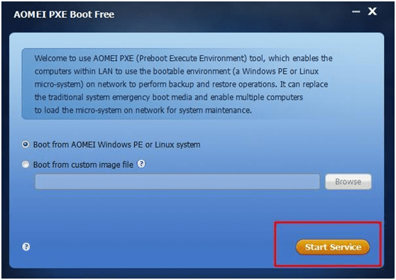
Task: Click the 'Boot from custom image file' label text
Action: (x=83, y=164)
